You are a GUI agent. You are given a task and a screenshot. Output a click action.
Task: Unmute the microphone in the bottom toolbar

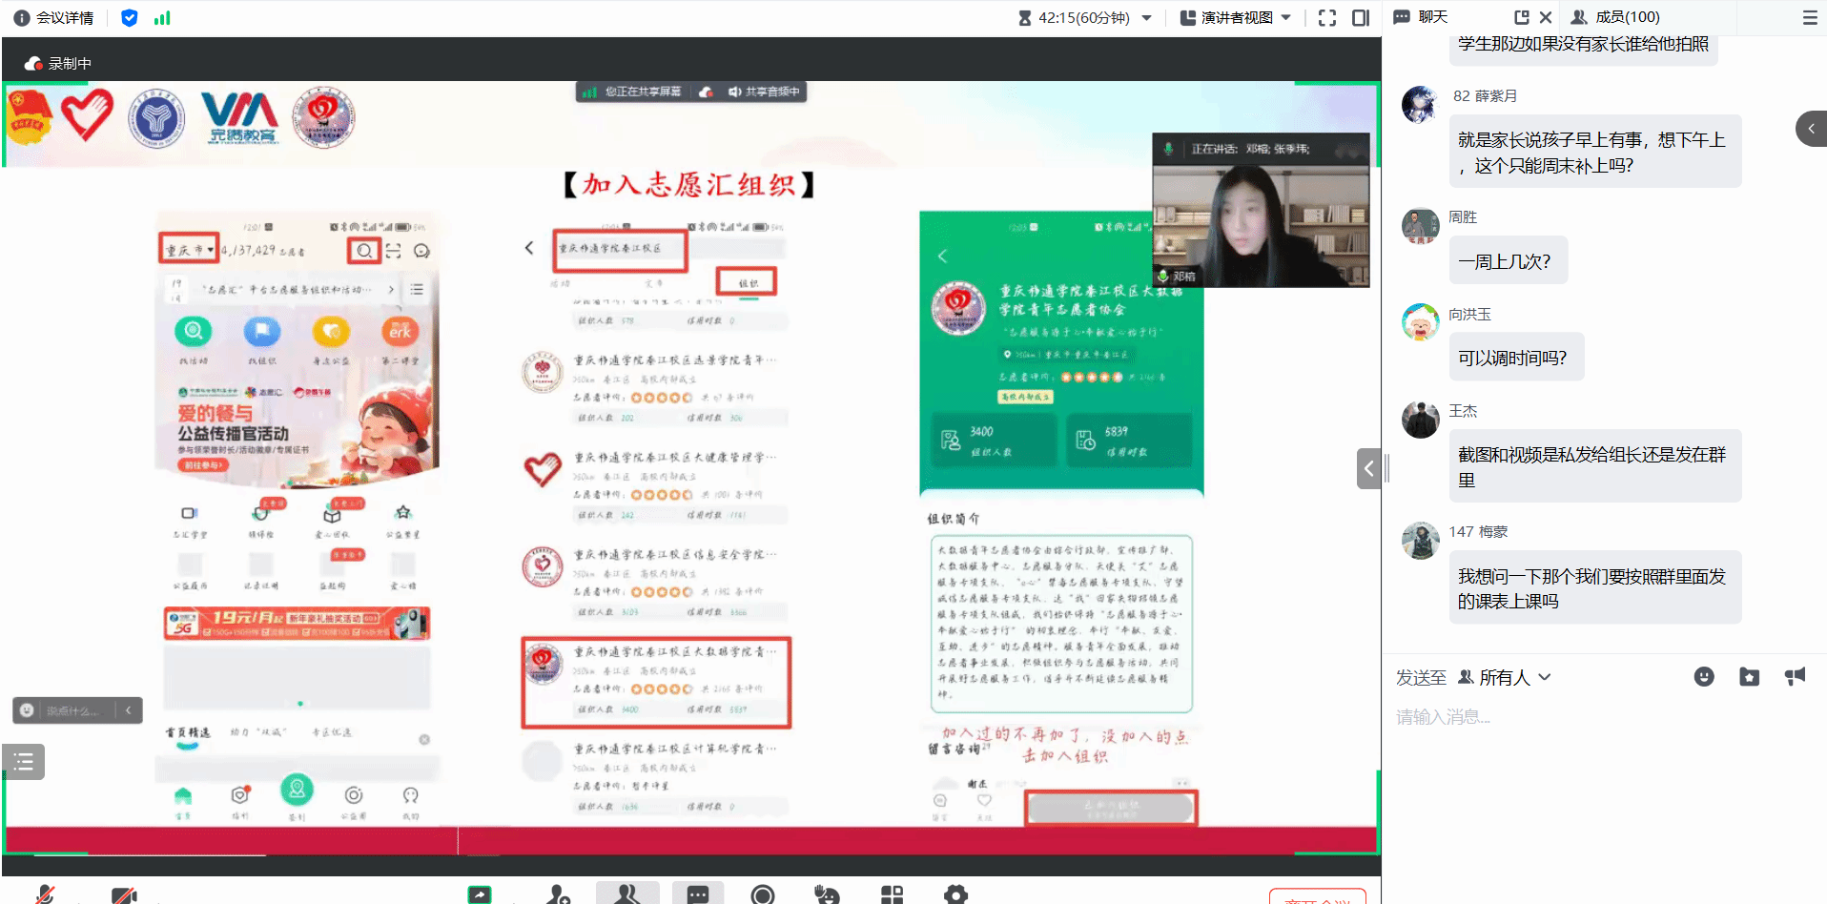pos(45,894)
